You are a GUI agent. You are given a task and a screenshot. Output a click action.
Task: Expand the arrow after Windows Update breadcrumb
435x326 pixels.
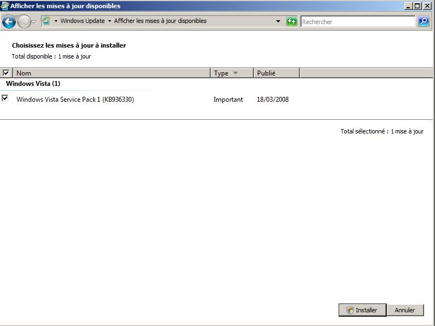pos(109,21)
